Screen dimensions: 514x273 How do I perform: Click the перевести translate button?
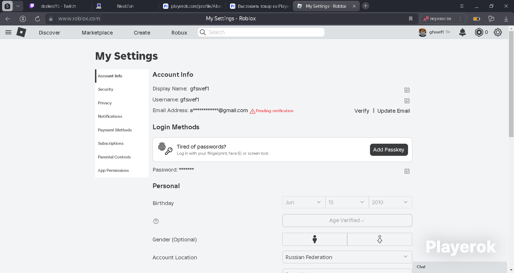(437, 19)
